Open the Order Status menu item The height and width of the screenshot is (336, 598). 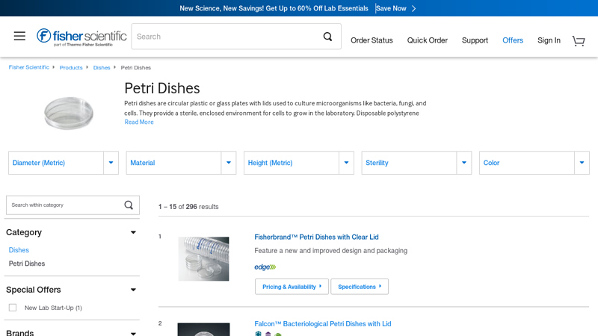(372, 40)
